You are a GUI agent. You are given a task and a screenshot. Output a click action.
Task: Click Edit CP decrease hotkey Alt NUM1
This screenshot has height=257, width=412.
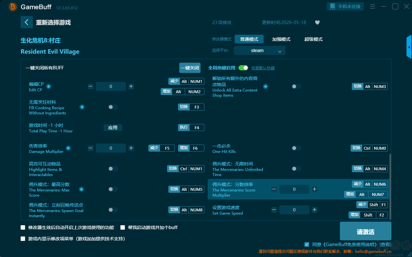pos(186,81)
